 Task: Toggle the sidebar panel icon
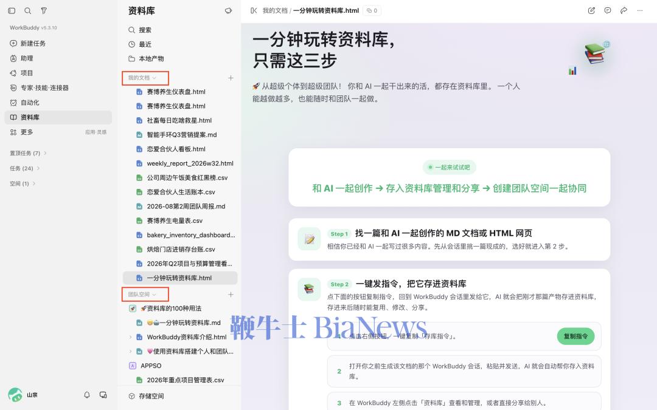pos(12,11)
